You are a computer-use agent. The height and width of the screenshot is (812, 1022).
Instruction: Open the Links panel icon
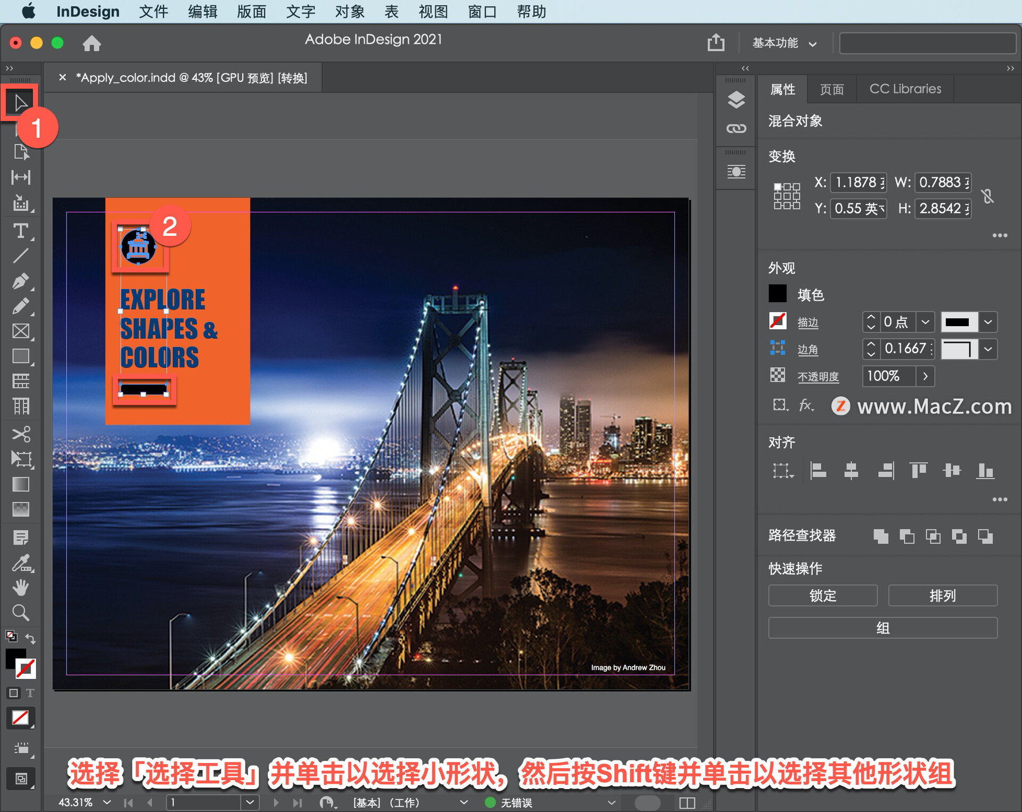[x=736, y=128]
